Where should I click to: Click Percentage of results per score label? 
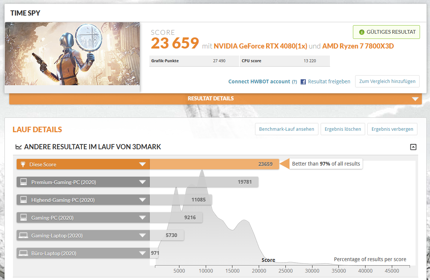[x=370, y=259]
